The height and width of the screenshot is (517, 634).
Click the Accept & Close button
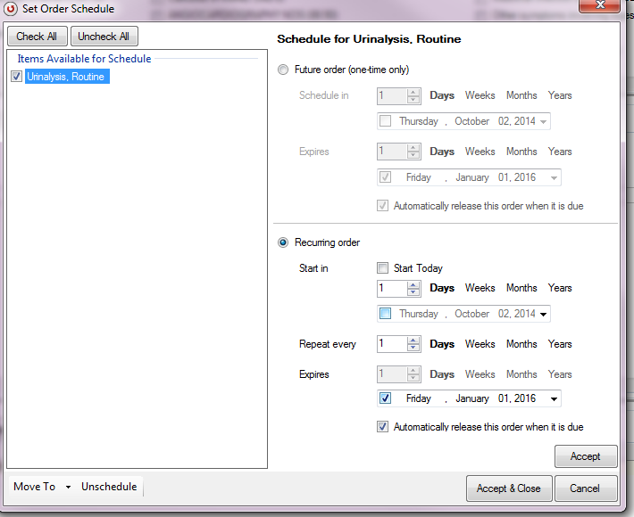[x=509, y=488]
